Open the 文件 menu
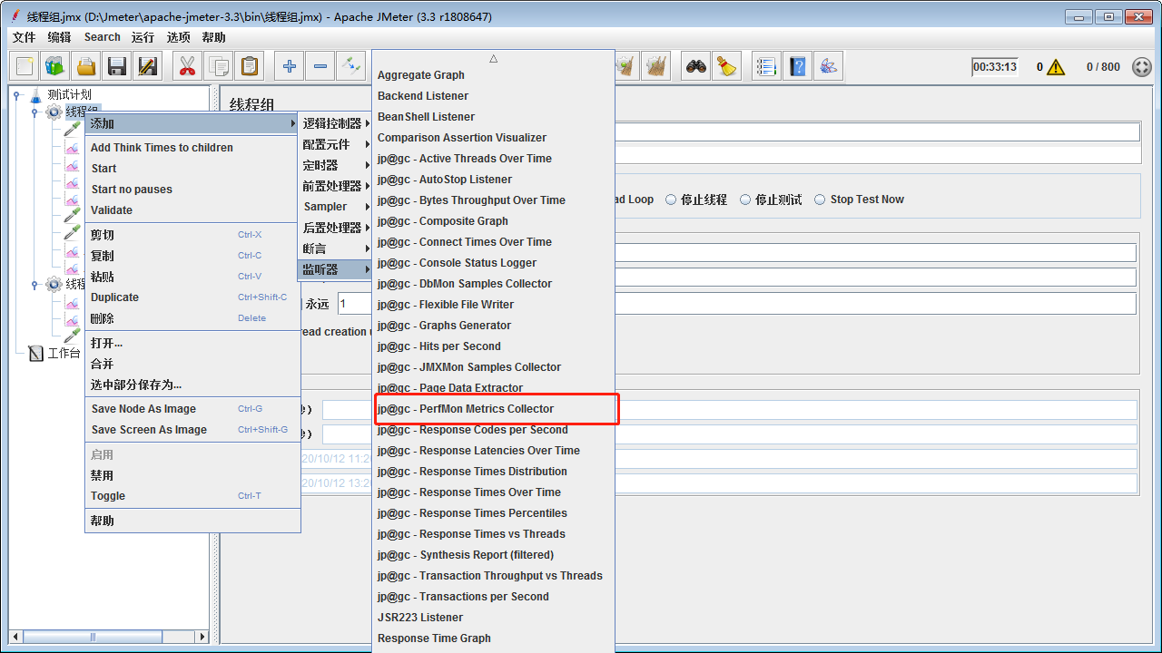Screen dimensions: 1162x653 (x=25, y=37)
